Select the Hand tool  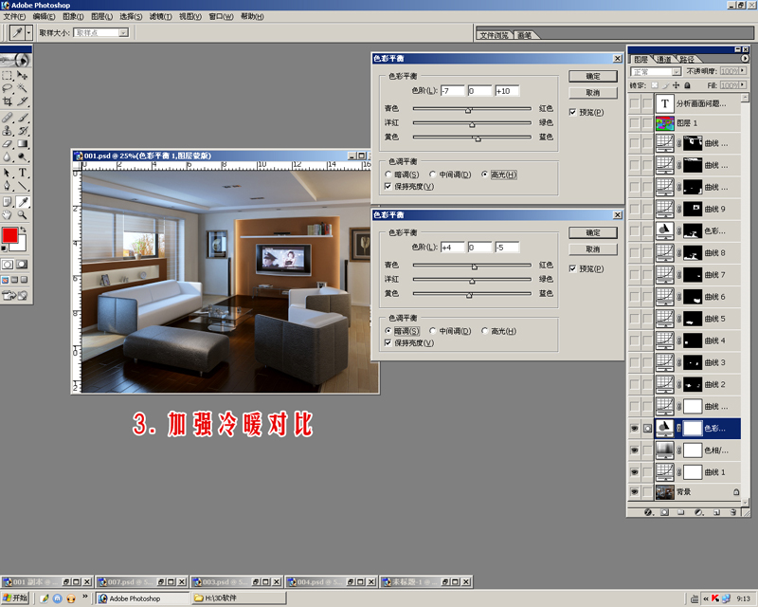tap(8, 215)
